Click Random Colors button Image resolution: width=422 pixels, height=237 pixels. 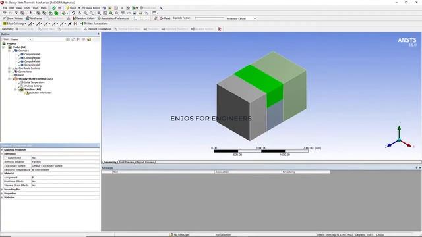tap(84, 18)
